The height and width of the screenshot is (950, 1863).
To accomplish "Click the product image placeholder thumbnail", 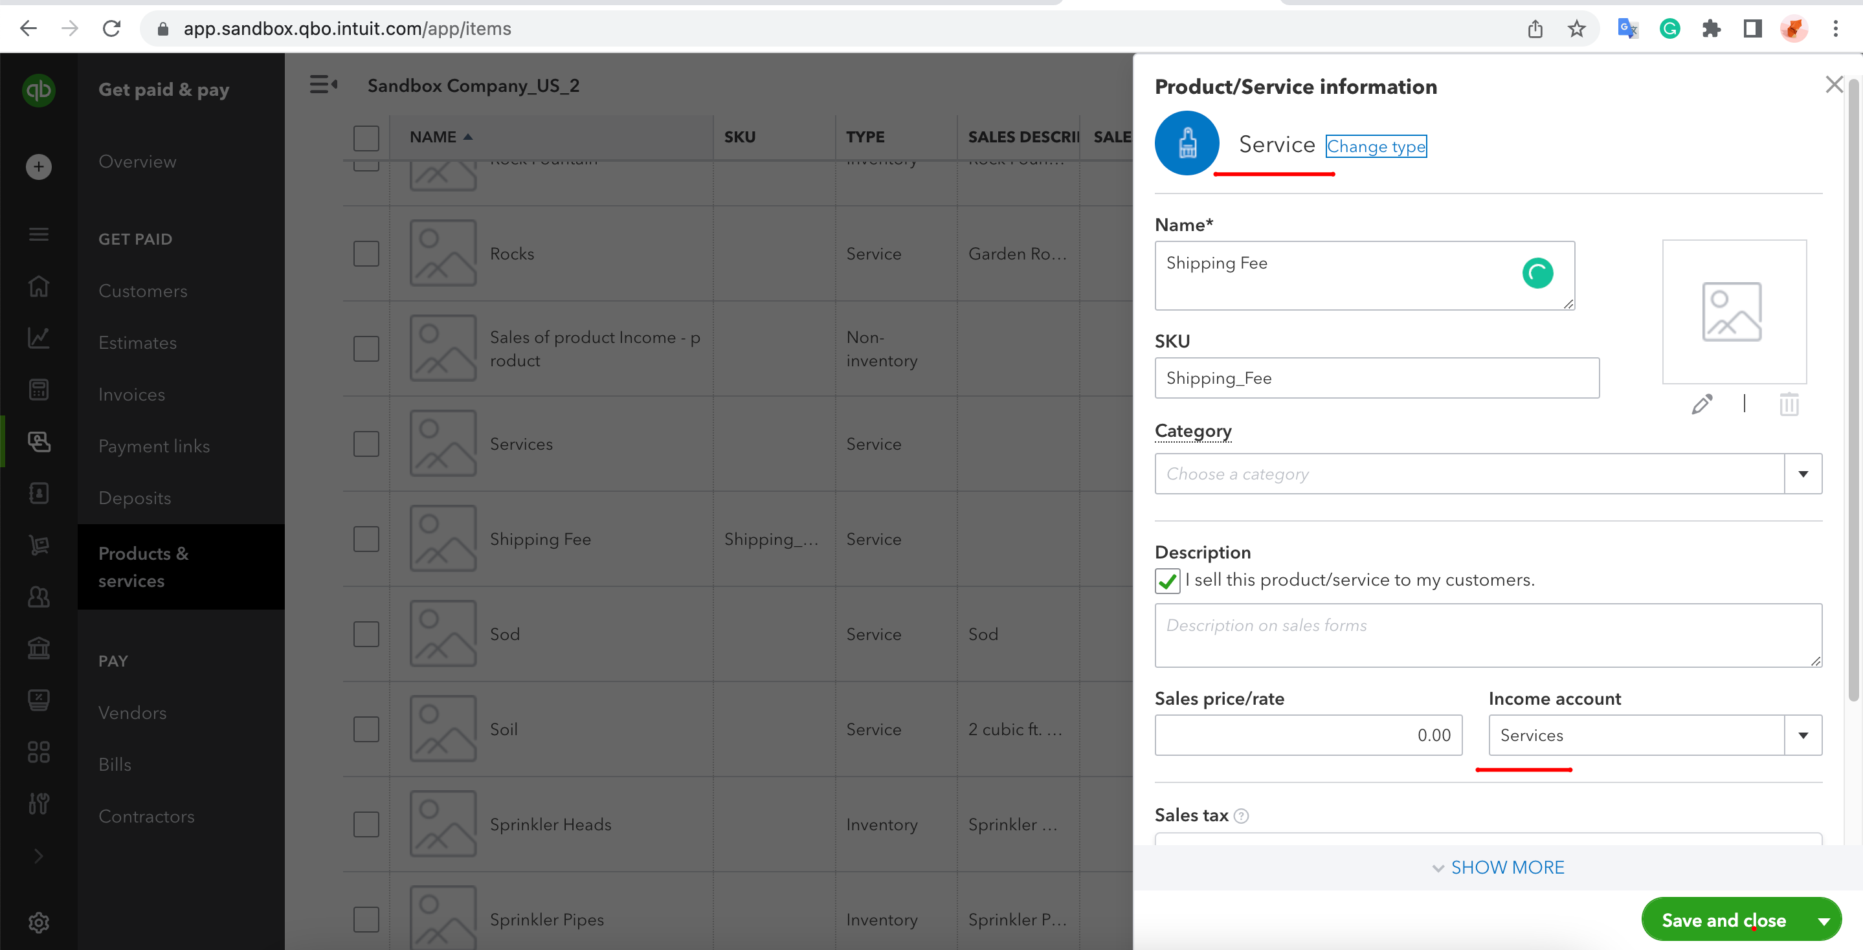I will tap(1734, 312).
